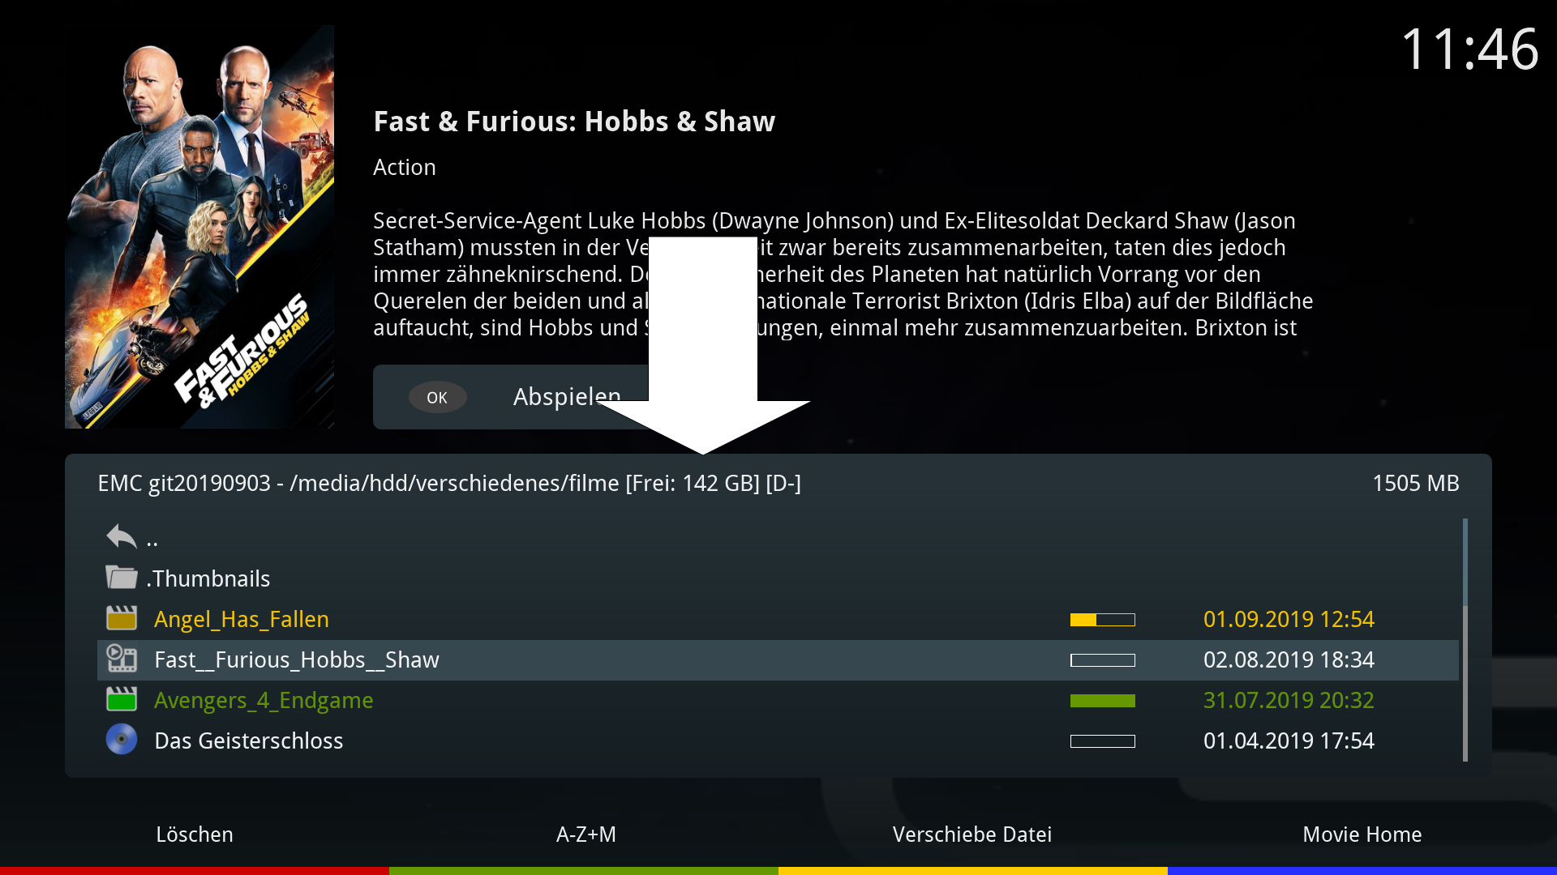Click the yellow clapperboard icon for Angel_Has_Fallen
Screen dimensions: 1557x875
pyautogui.click(x=122, y=619)
